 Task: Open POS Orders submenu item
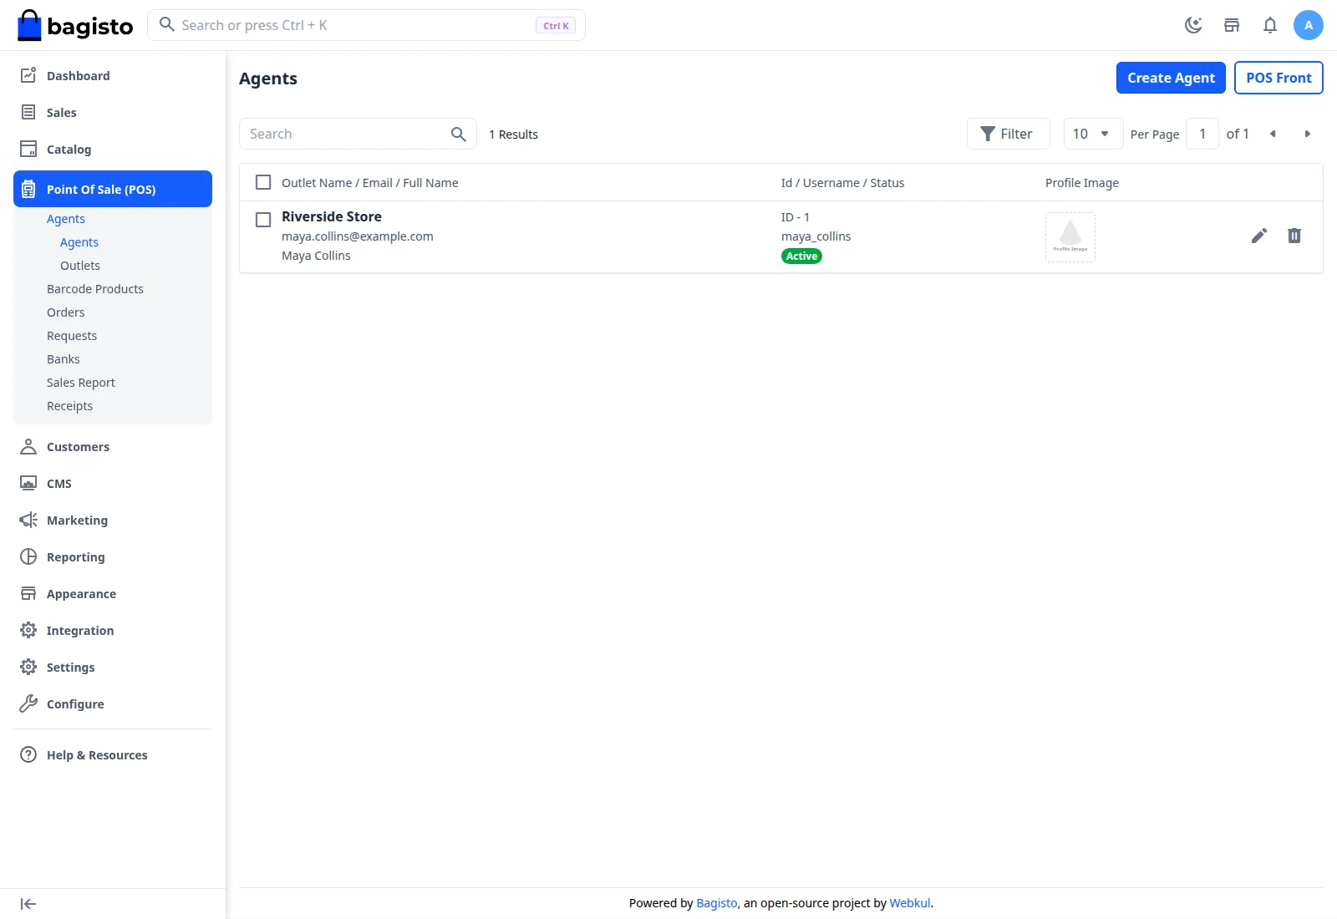(66, 312)
